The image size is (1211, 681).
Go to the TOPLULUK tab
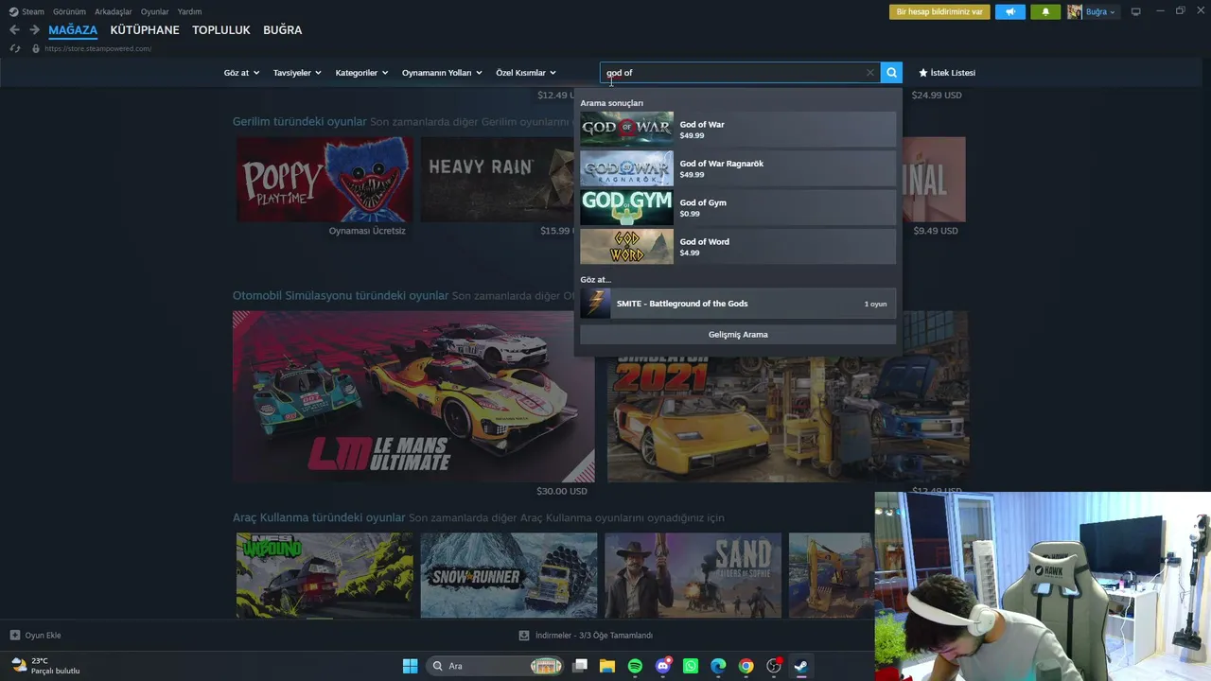(x=221, y=30)
